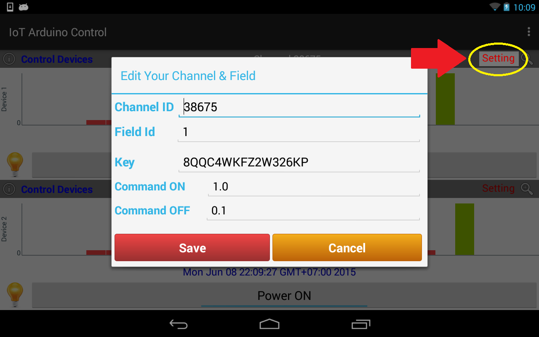The width and height of the screenshot is (539, 337).
Task: Tap the light bulb icon beside Power ON
Action: click(x=15, y=295)
